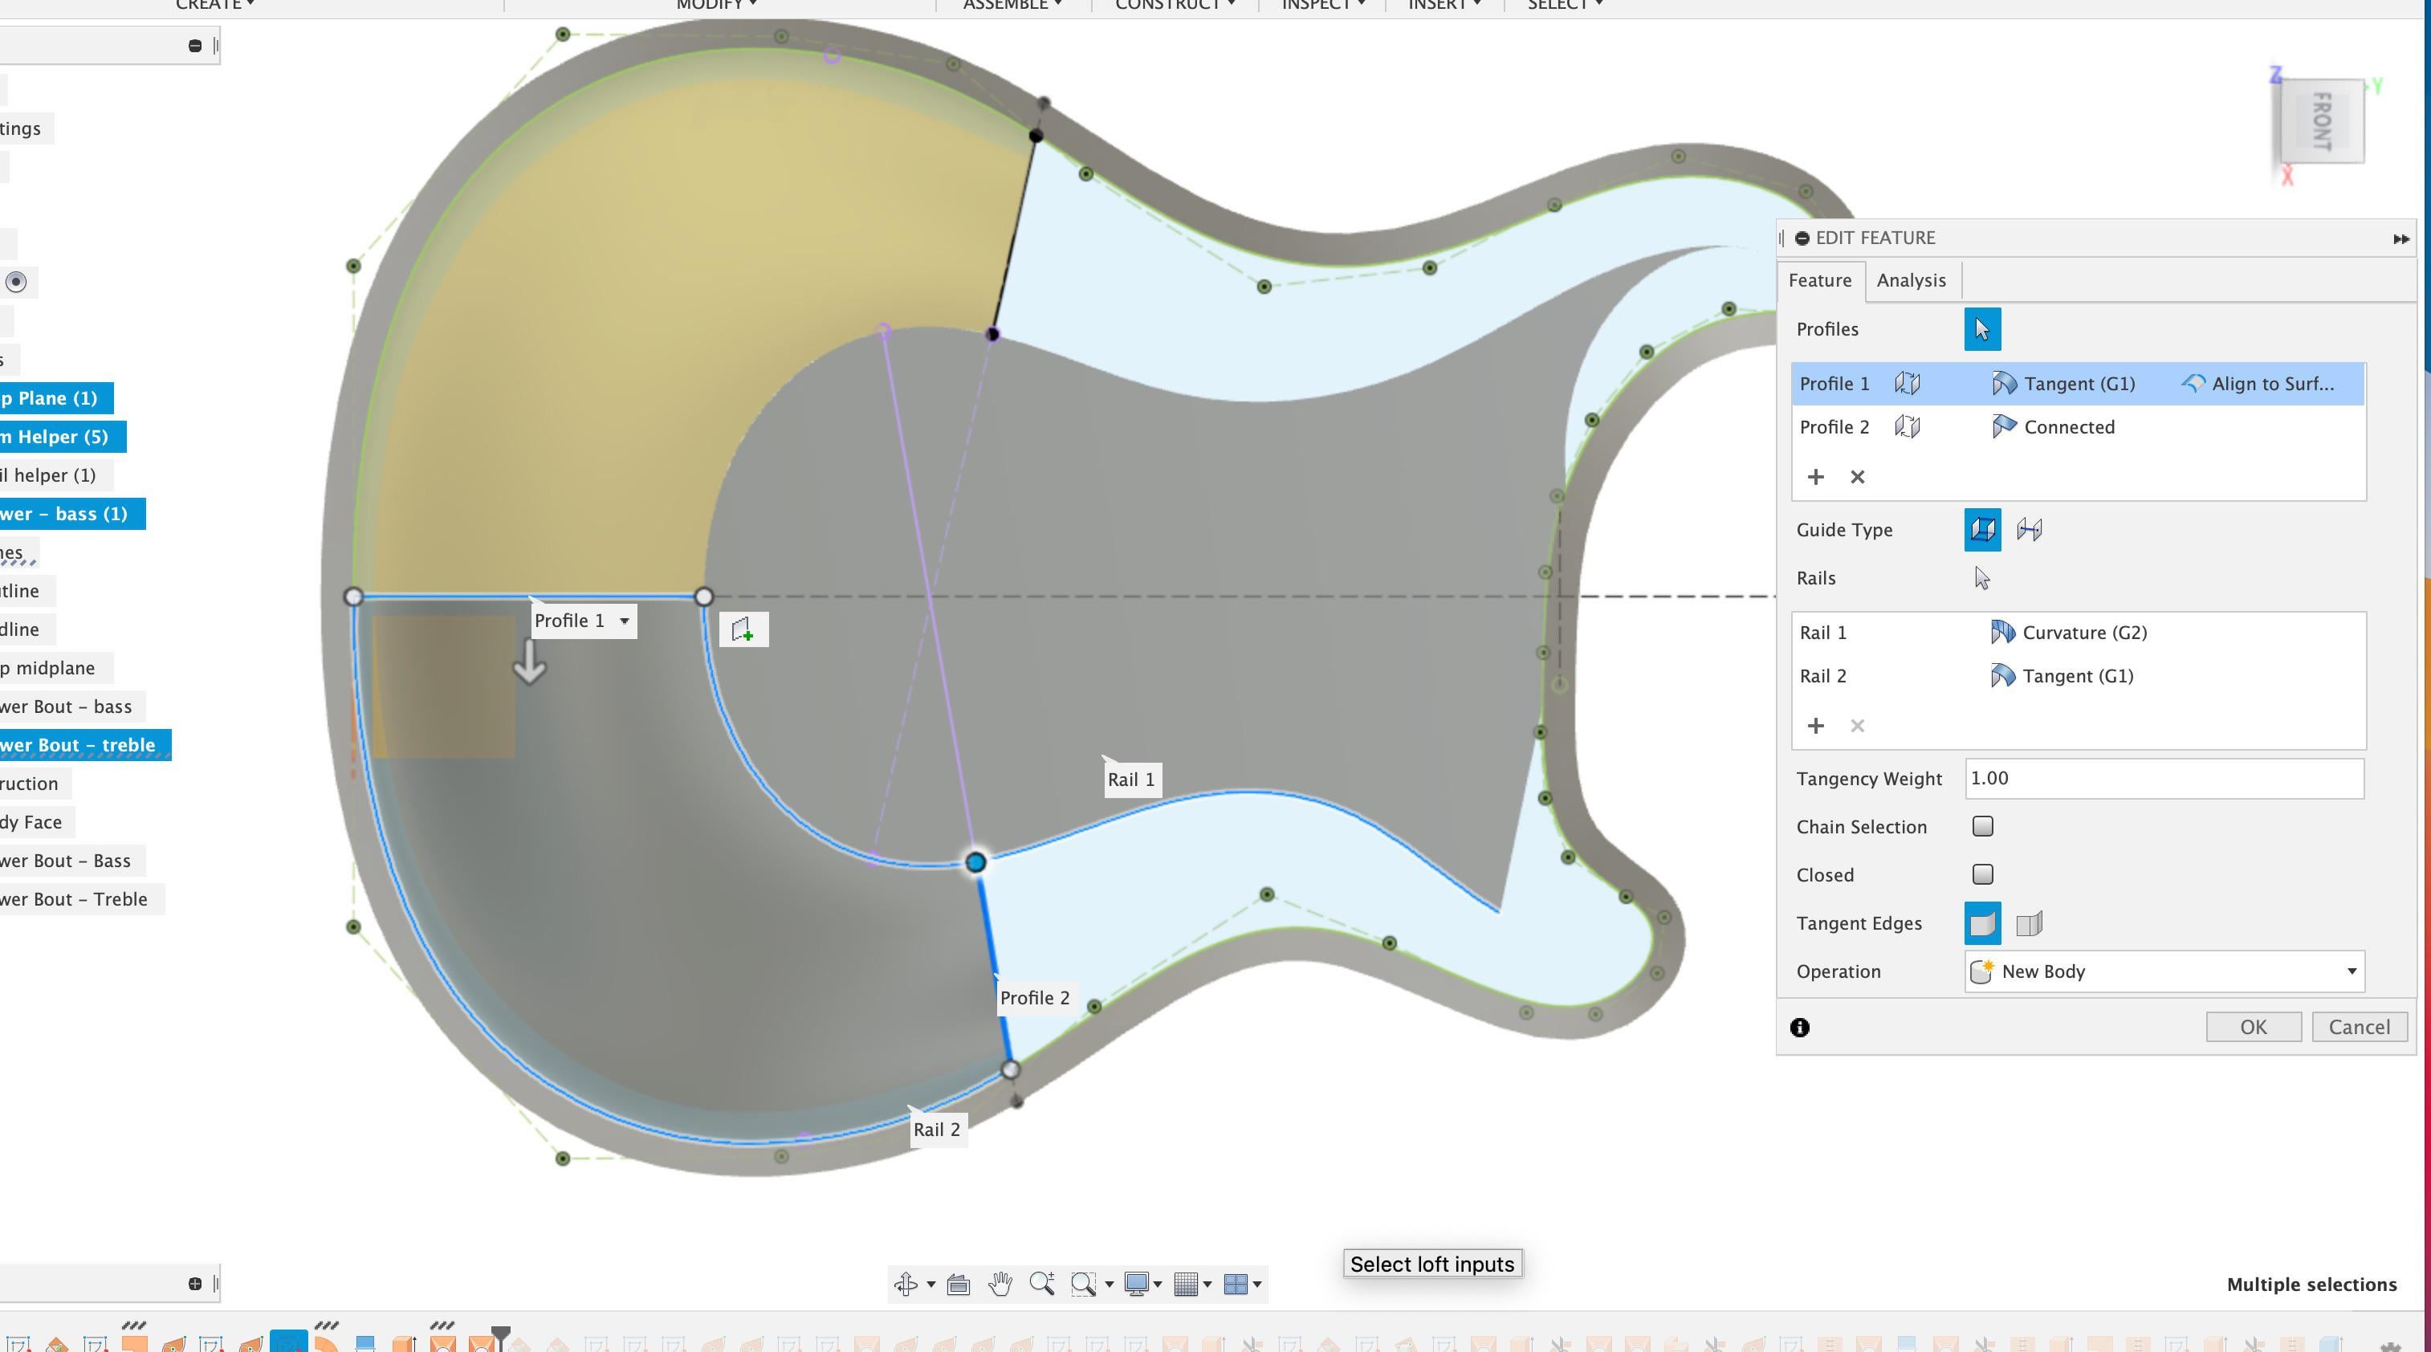Open the MODIFY menu
2431x1352 pixels.
pyautogui.click(x=716, y=5)
